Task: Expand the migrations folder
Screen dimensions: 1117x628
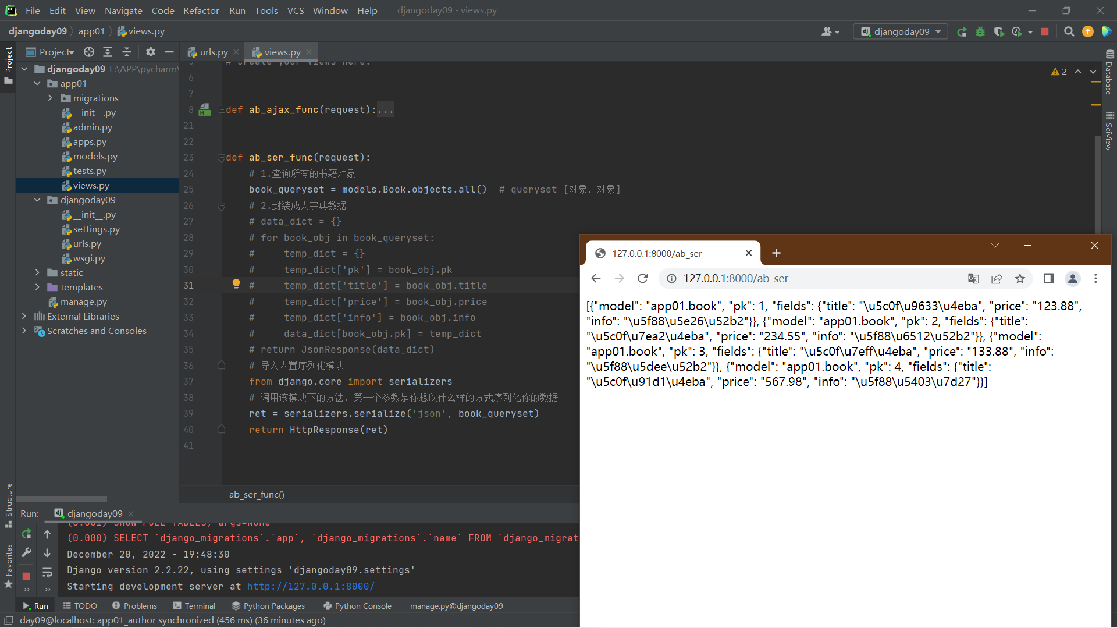Action: pyautogui.click(x=51, y=98)
